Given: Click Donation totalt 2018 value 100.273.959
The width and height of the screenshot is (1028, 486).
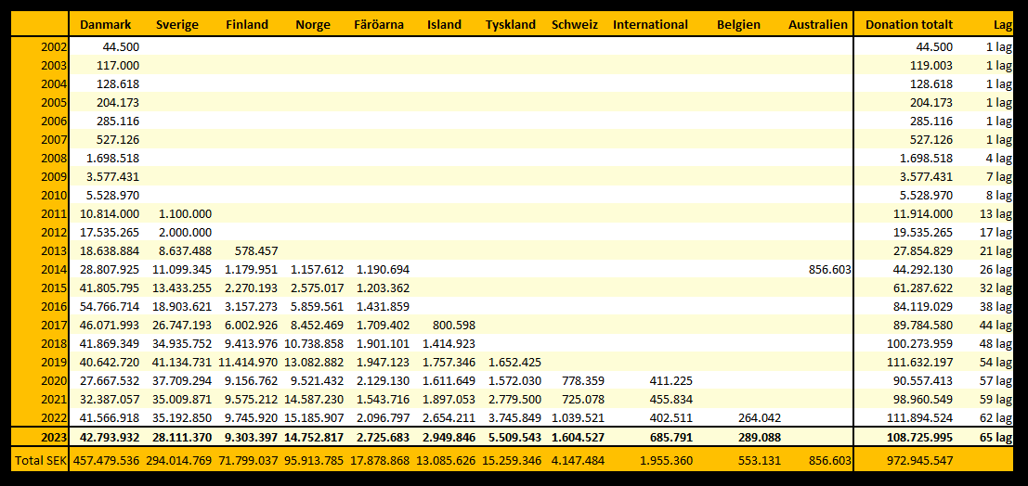Looking at the screenshot, I should pos(920,343).
